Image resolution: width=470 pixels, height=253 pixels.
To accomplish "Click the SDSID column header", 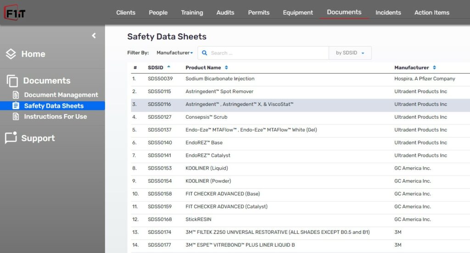I will pyautogui.click(x=156, y=68).
